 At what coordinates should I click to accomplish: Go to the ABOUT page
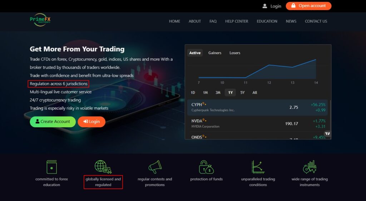coord(195,21)
